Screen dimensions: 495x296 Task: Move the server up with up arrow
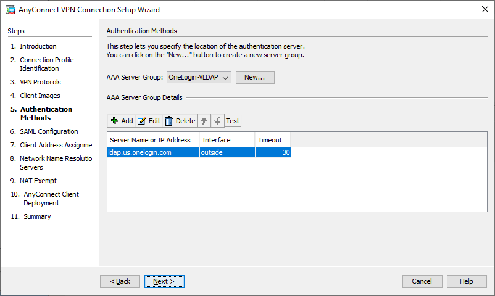[x=204, y=121]
